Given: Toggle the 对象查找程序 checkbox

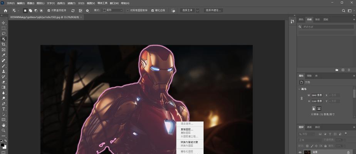Looking at the screenshot, I should tap(49, 10).
